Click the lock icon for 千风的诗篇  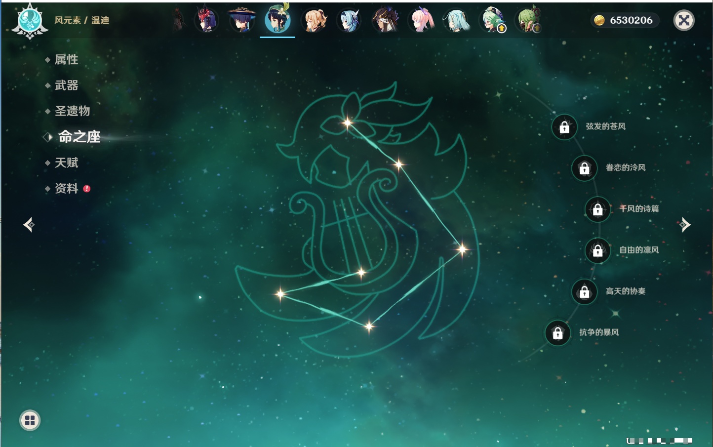click(597, 209)
